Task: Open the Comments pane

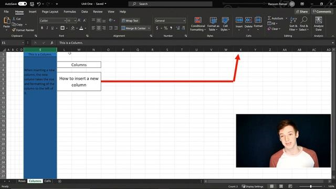Action: 322,12
